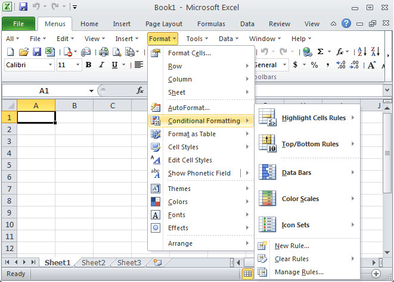Click the Quick Access Save icon in title bar
The width and height of the screenshot is (394, 282).
[23, 7]
